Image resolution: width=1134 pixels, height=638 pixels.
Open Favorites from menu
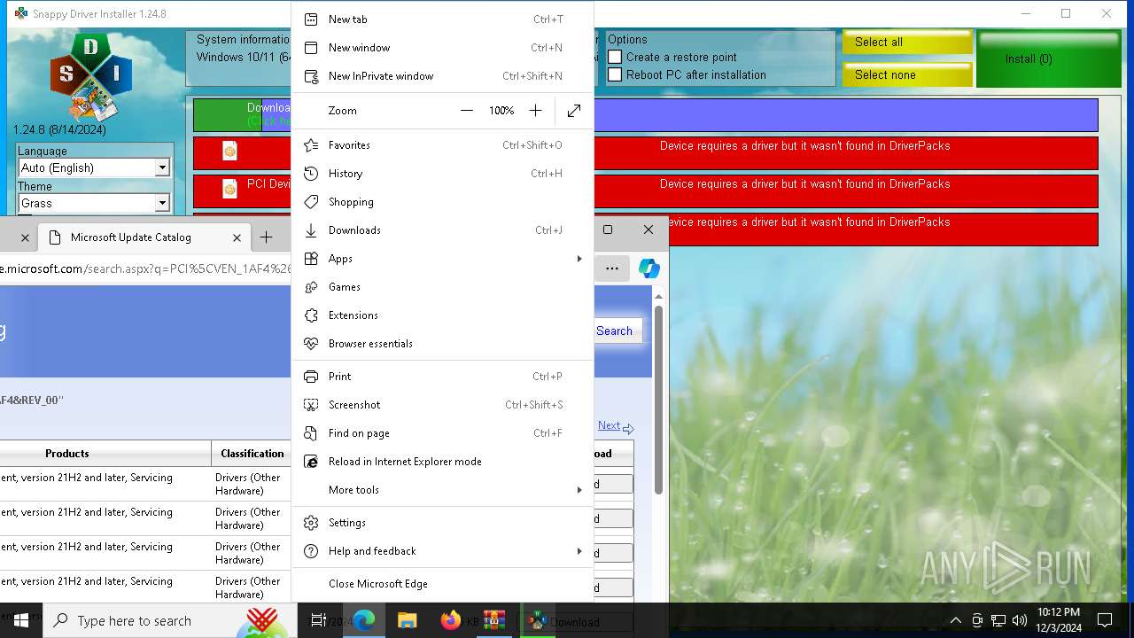[442, 145]
